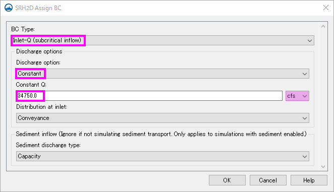Expand the Sediment discharge type Capacity dropdown
Image resolution: width=334 pixels, height=192 pixels.
pos(162,156)
